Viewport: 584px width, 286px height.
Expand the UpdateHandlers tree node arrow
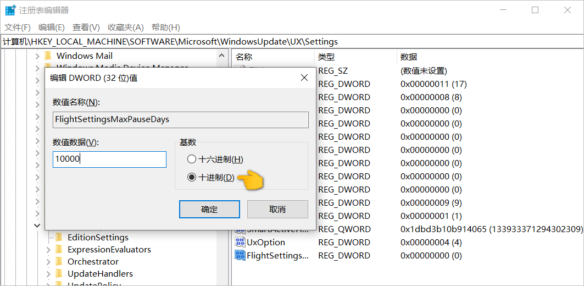tap(48, 274)
